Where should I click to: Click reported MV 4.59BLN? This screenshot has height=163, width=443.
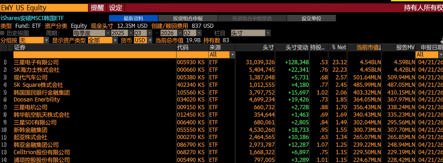click(x=404, y=62)
